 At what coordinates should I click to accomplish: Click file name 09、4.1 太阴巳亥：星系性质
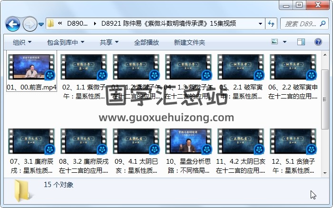tap(136, 166)
